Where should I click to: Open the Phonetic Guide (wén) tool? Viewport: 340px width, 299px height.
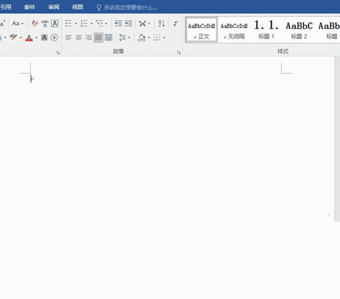(45, 23)
